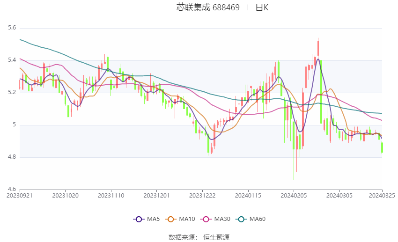Viewport: 398px width, 242px height.
Task: Click the 20231222 x-axis date label
Action: 202,196
